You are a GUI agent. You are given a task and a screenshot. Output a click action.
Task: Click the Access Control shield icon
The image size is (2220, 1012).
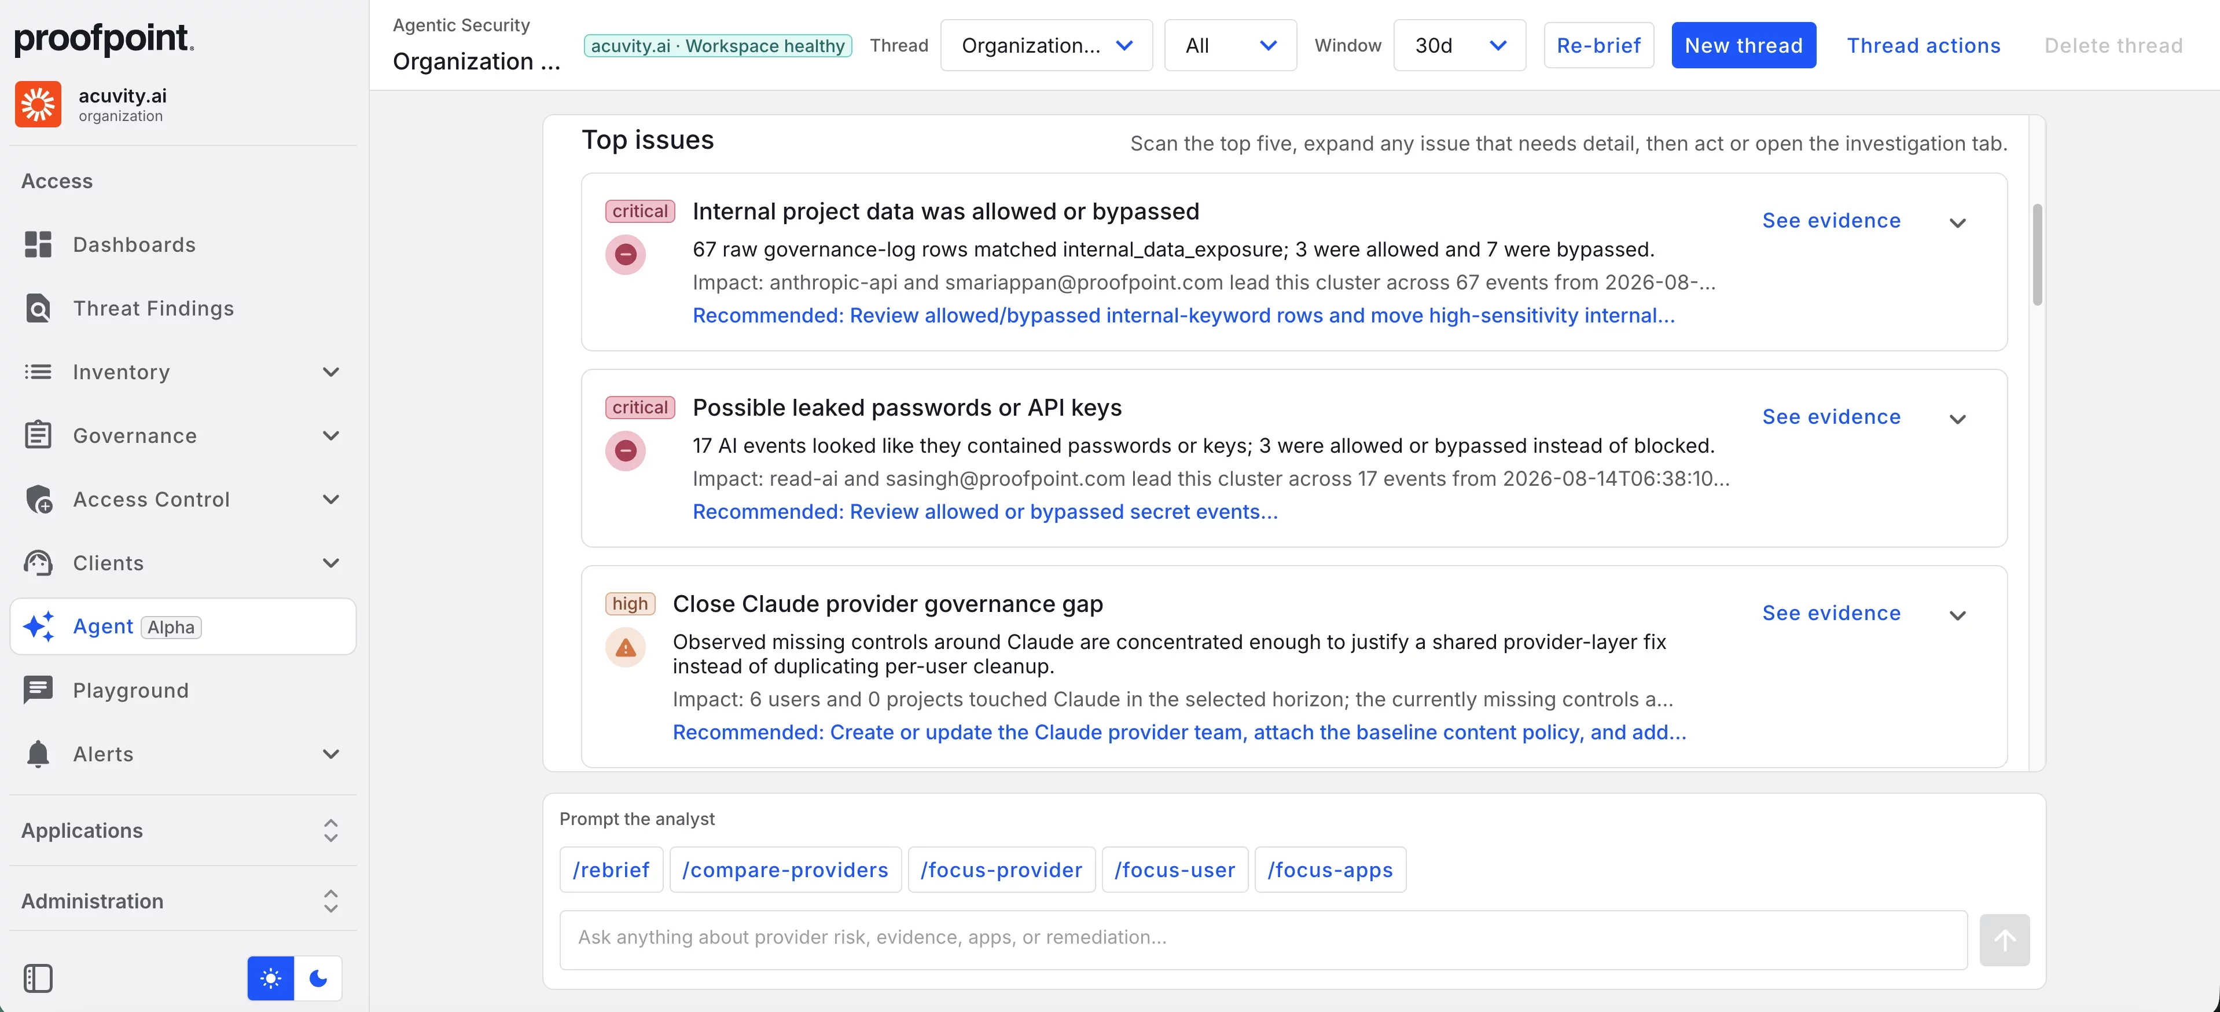click(x=38, y=500)
